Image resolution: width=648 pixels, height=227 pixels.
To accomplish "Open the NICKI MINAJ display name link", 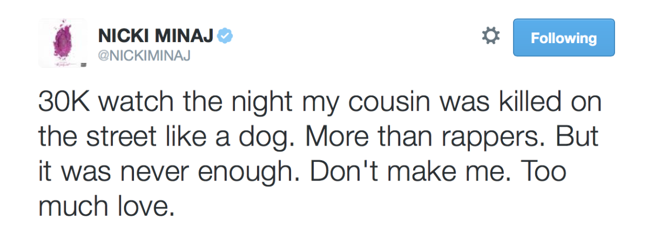I will click(157, 37).
